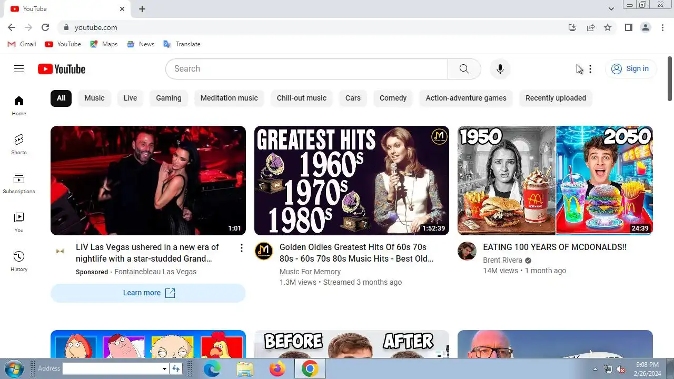Select the Chill-out music chip
The width and height of the screenshot is (674, 379).
coord(302,98)
